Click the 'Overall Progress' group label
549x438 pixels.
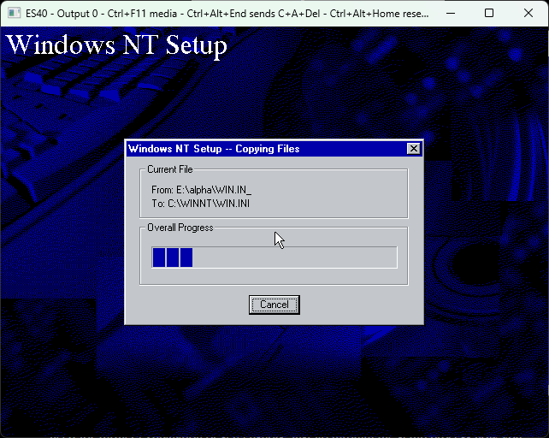pyautogui.click(x=180, y=228)
